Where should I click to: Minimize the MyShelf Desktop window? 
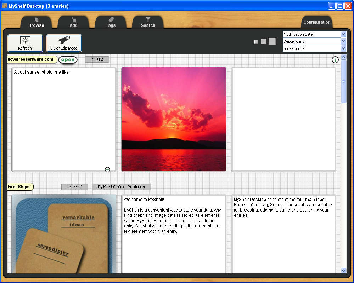pyautogui.click(x=332, y=6)
